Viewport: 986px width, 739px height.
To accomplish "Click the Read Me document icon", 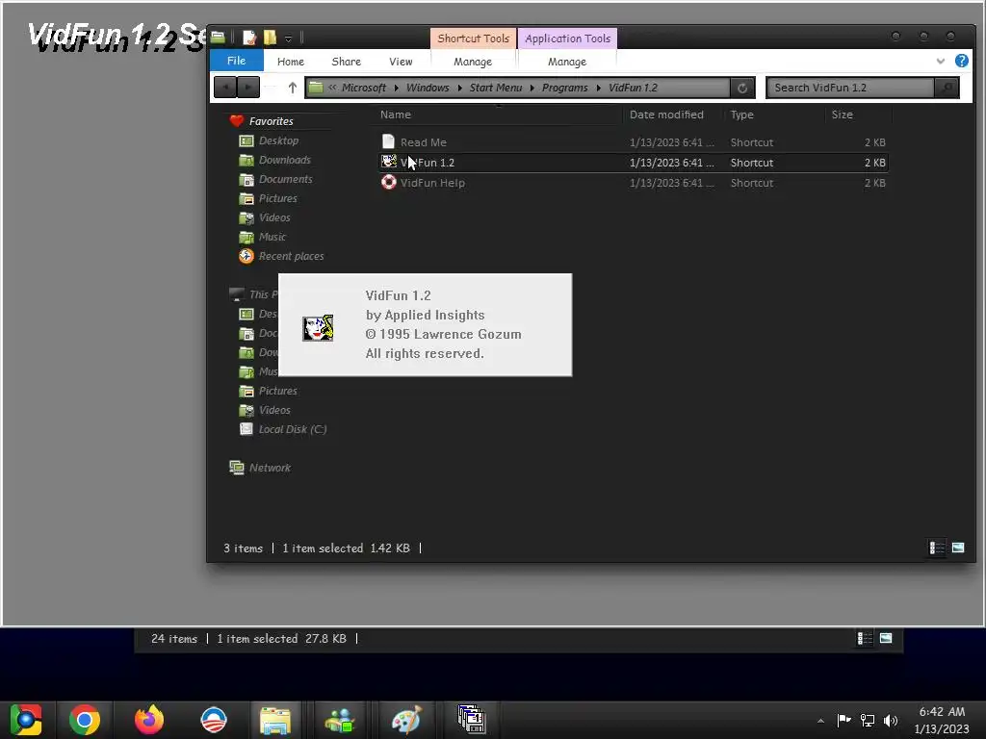I will [x=389, y=142].
